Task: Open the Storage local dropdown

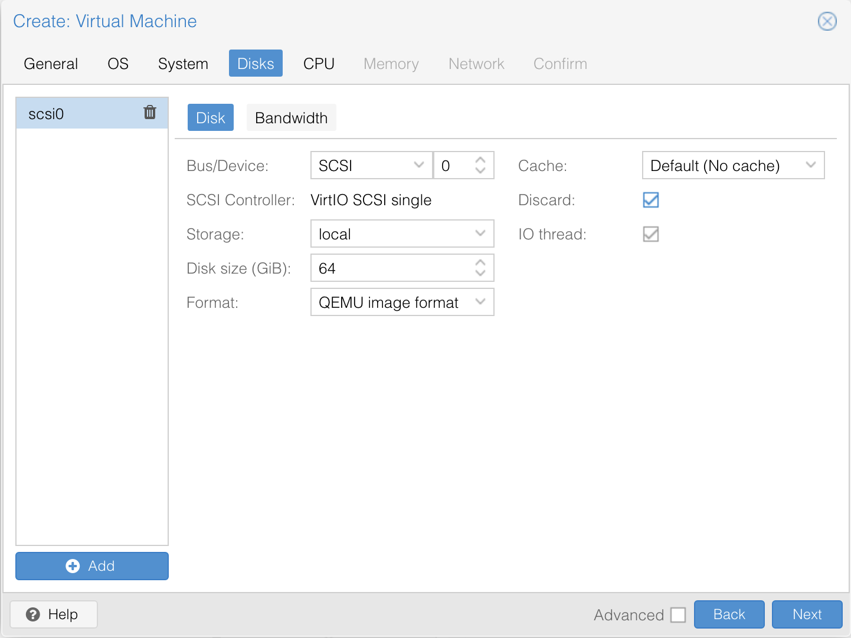Action: coord(480,234)
